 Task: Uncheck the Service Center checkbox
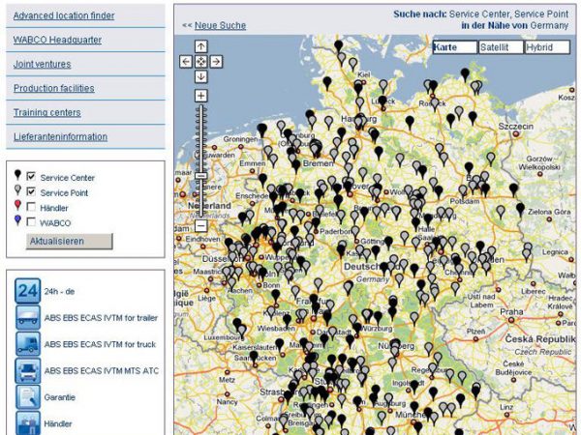tap(32, 177)
